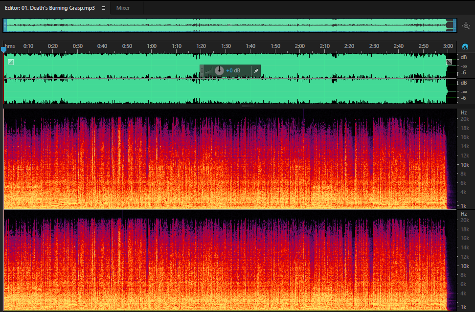Click the overview navigator center grip

coord(229,25)
